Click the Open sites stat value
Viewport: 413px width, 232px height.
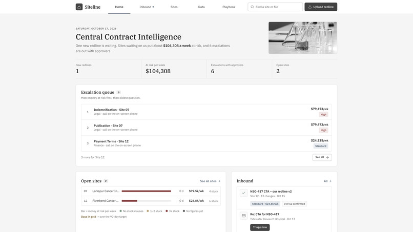(278, 71)
